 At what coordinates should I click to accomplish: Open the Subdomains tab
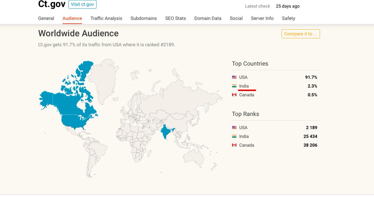(144, 18)
